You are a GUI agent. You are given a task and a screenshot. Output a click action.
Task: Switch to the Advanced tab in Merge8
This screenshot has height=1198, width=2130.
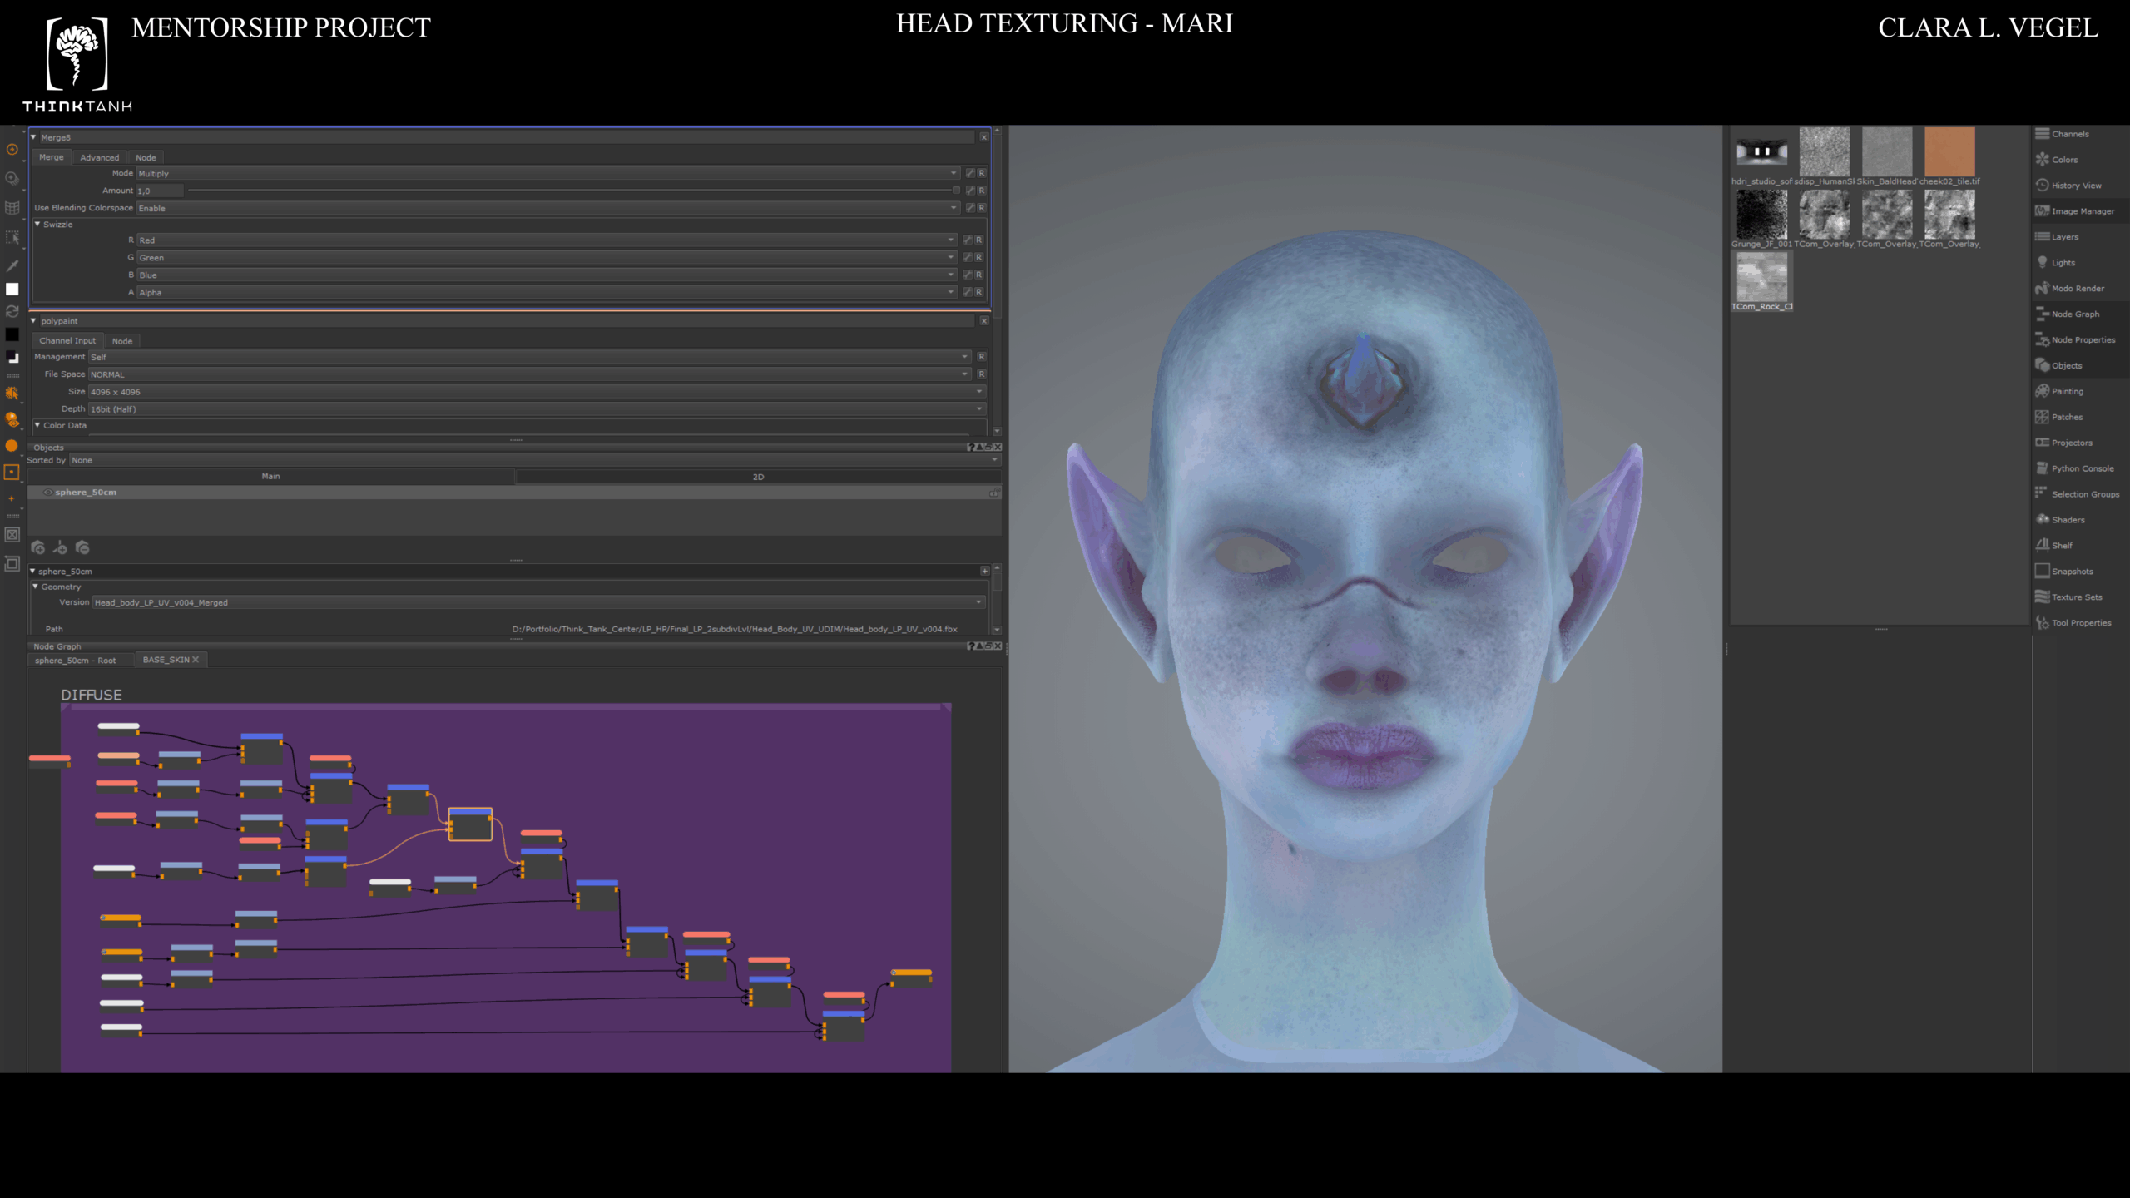99,157
